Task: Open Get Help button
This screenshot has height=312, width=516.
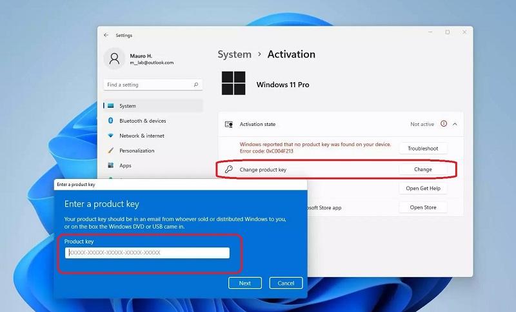Action: coord(422,189)
